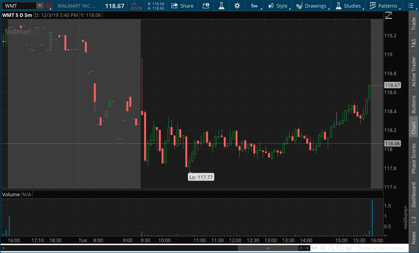
Task: Select the Chart side tab
Action: click(x=414, y=128)
